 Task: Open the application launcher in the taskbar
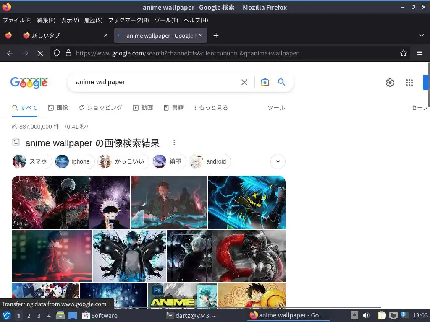point(7,315)
